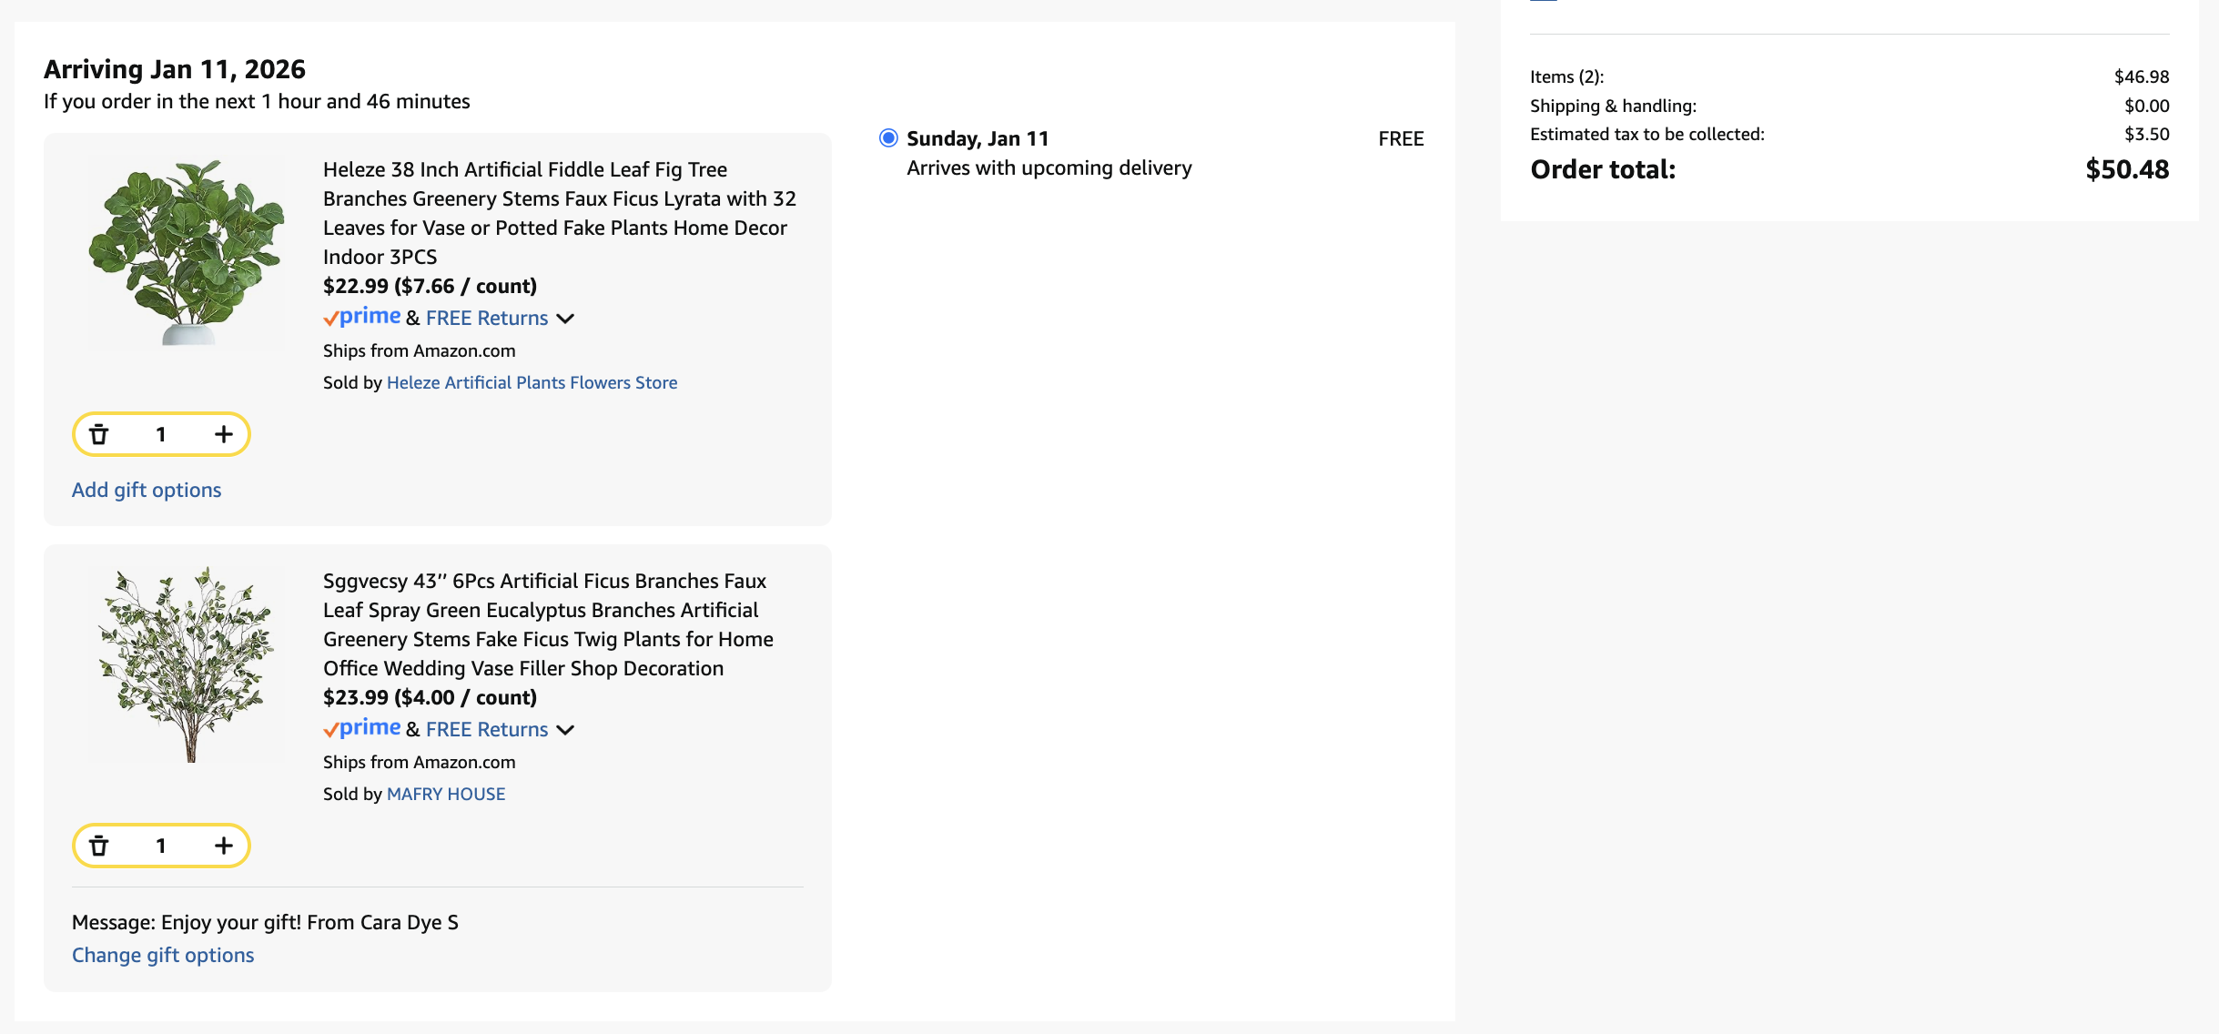Click quantity number of Heleze item
This screenshot has width=2219, height=1034.
click(x=161, y=434)
